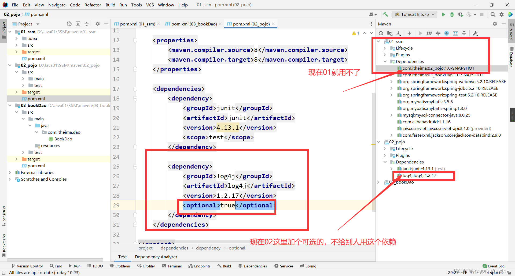Toggle Maven offline mode

coord(438,33)
